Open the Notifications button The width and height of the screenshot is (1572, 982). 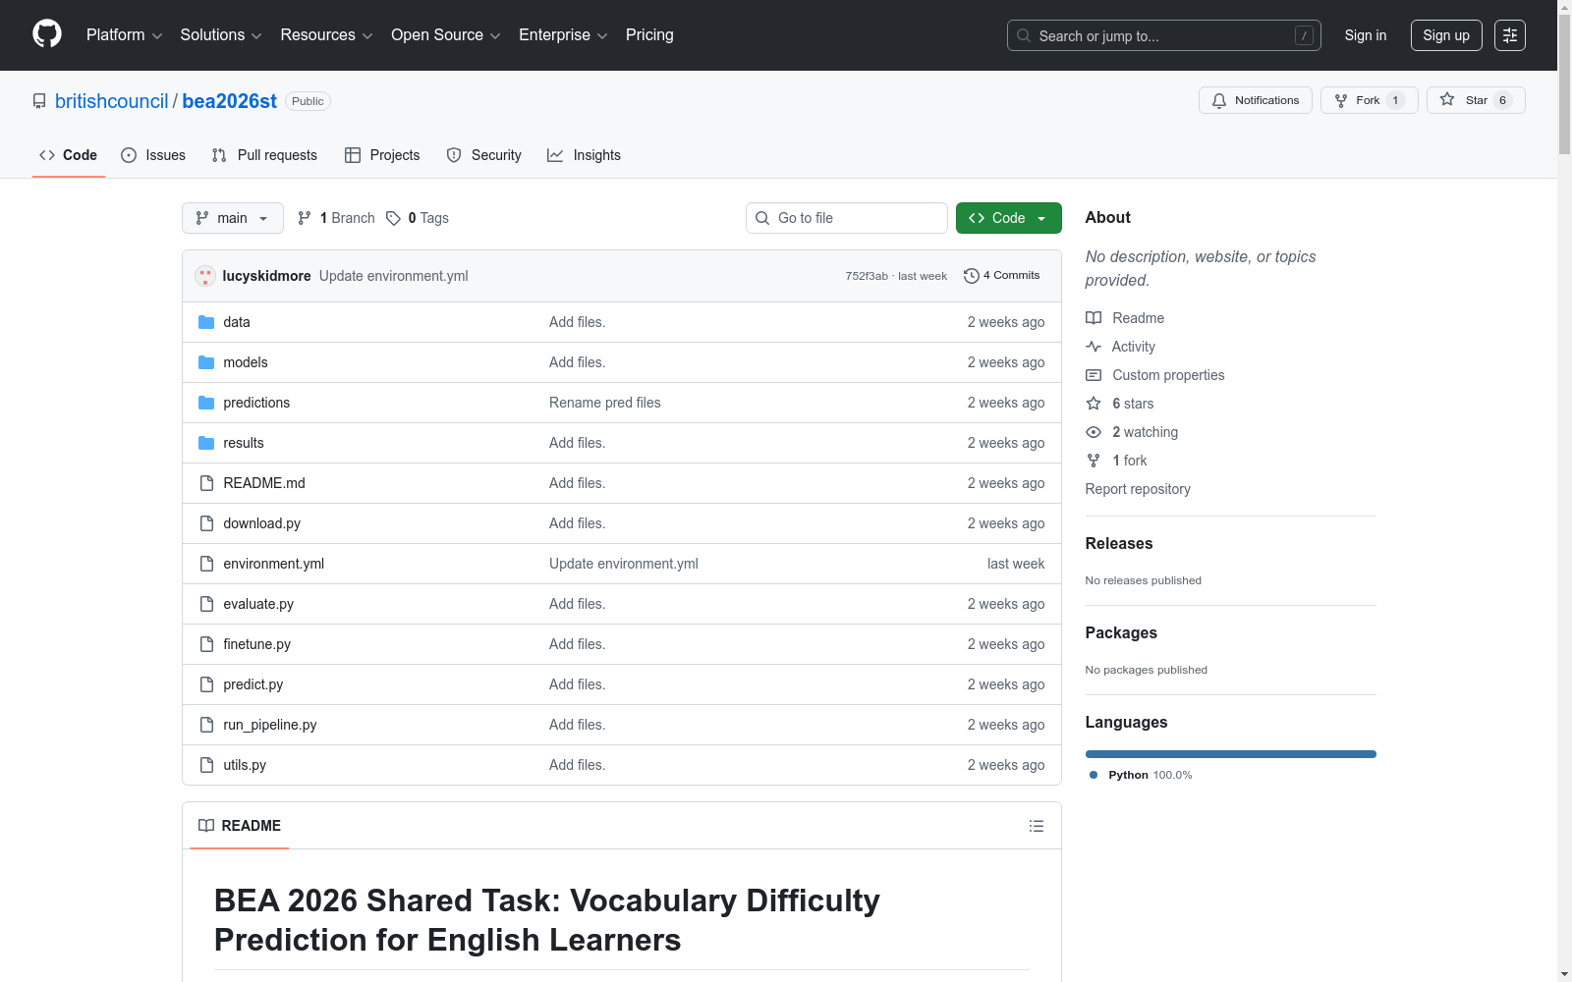click(x=1256, y=100)
